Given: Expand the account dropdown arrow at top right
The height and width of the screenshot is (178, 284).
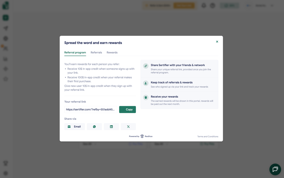Looking at the screenshot, I should (272, 5).
